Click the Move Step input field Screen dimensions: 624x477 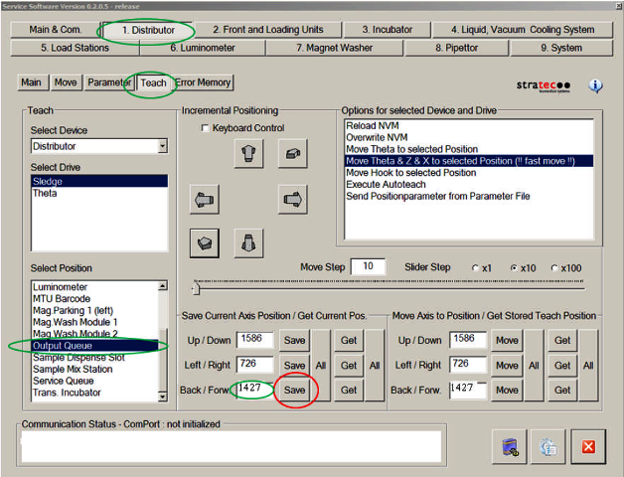368,266
